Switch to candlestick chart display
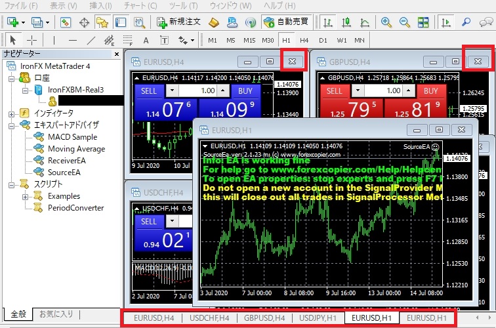Screen dimensions: 496x328 [x=346, y=22]
